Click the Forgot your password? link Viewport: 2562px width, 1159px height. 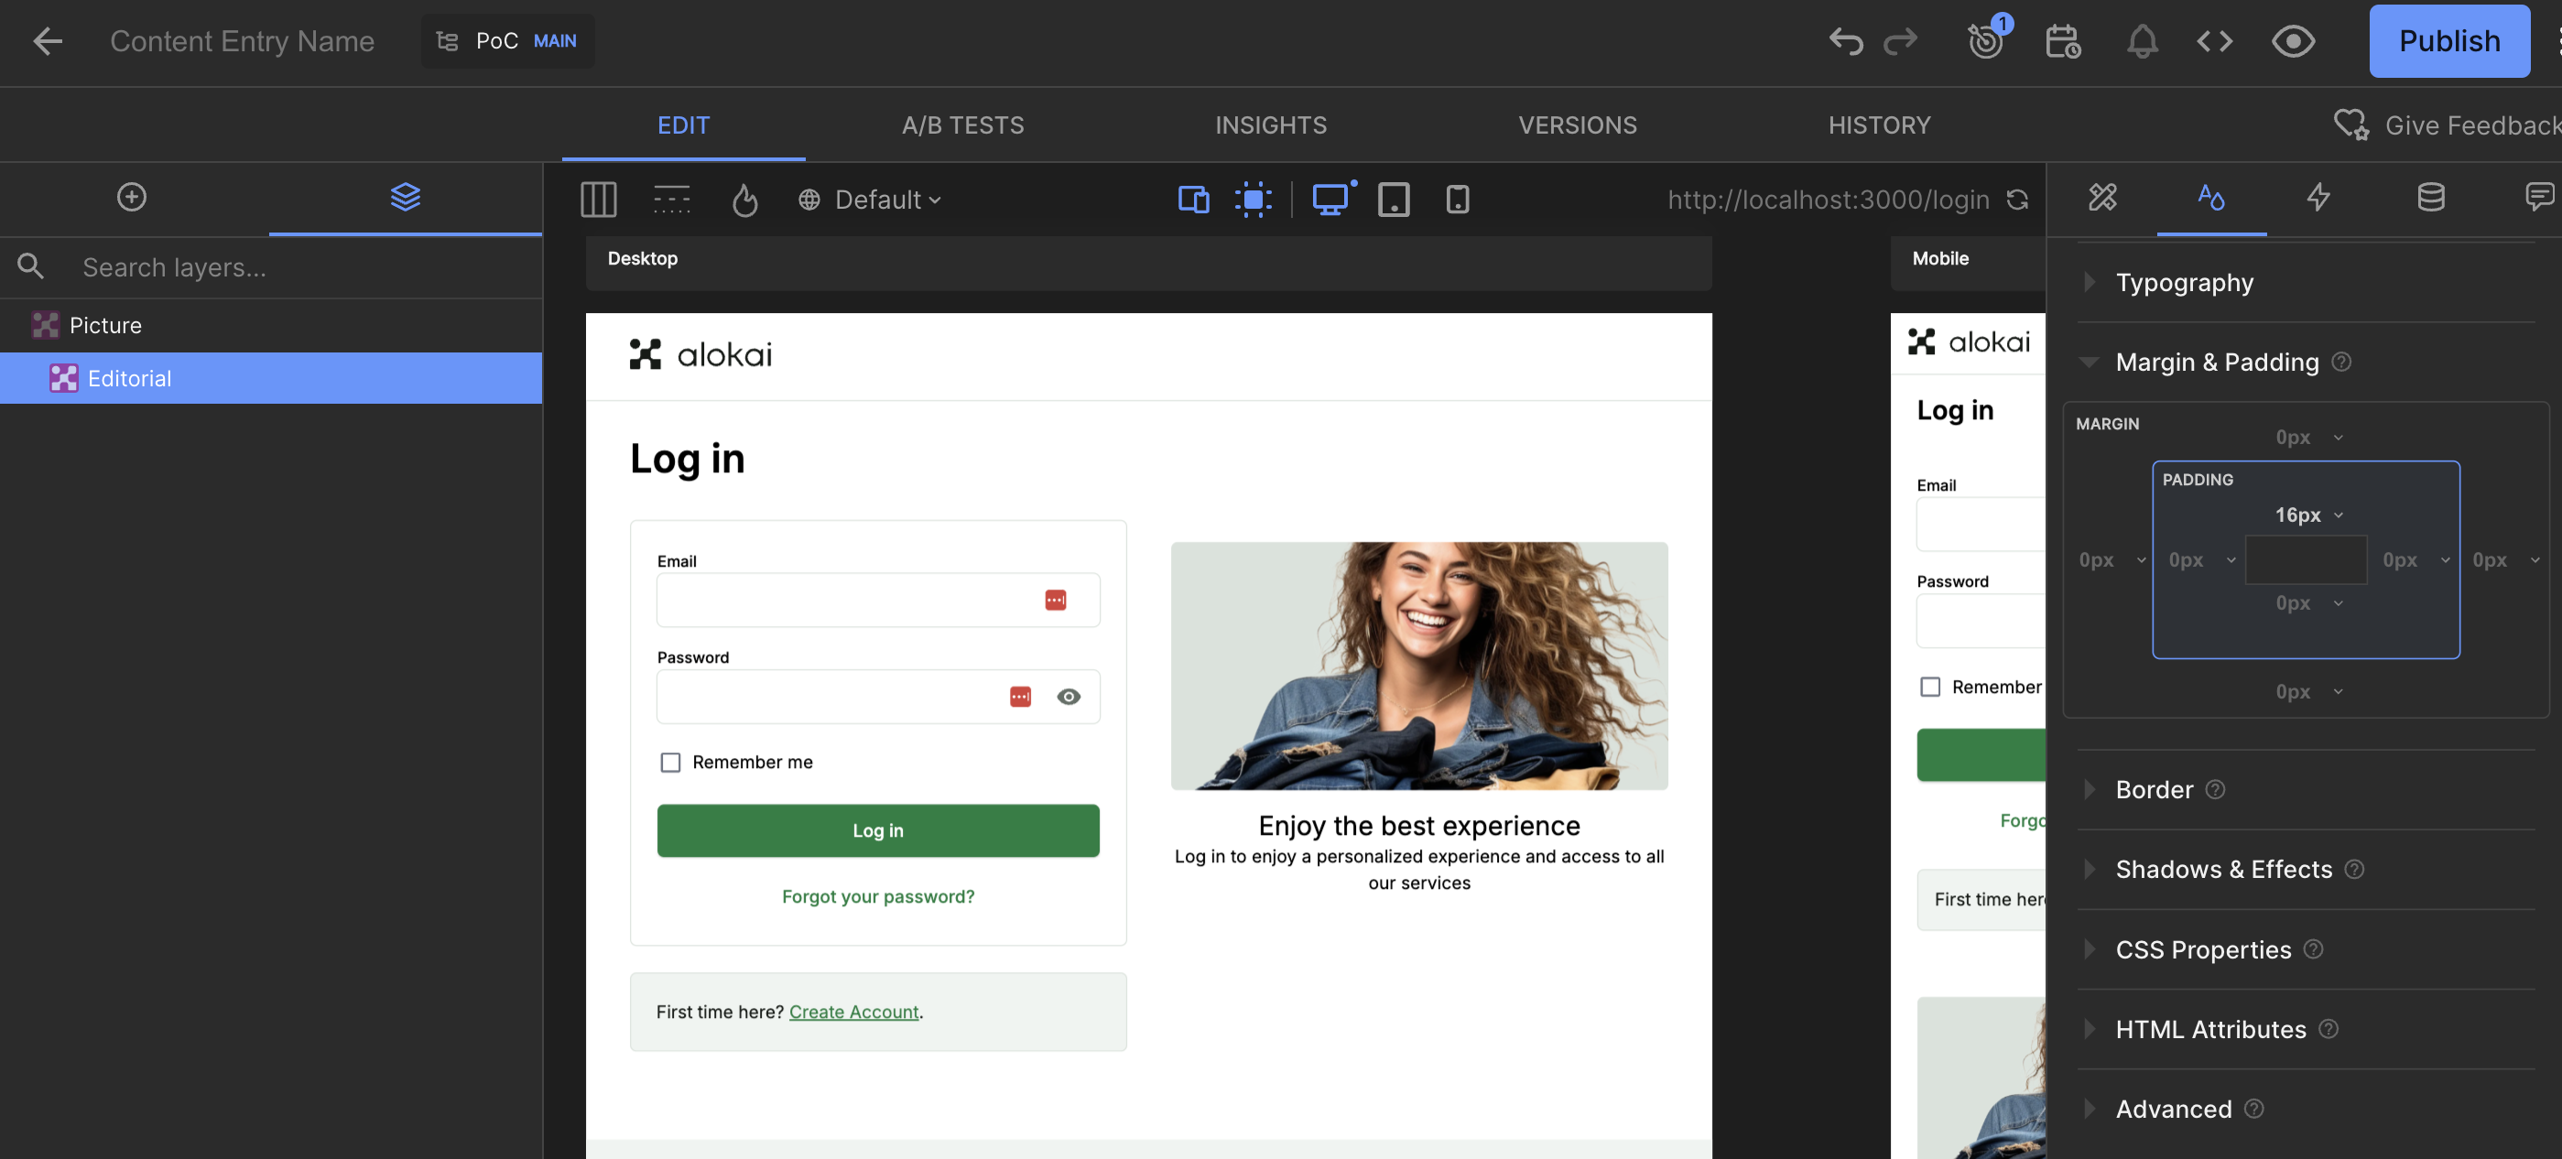coord(877,895)
